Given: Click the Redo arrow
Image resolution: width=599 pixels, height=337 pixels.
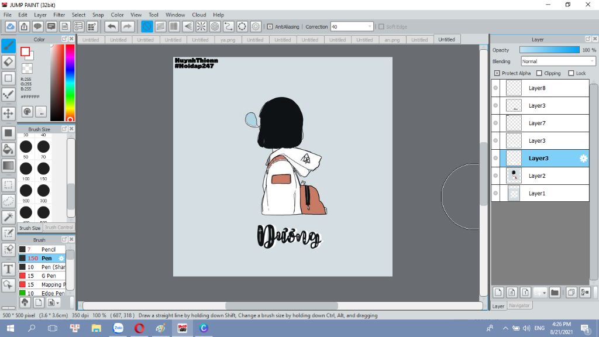Looking at the screenshot, I should 127,26.
